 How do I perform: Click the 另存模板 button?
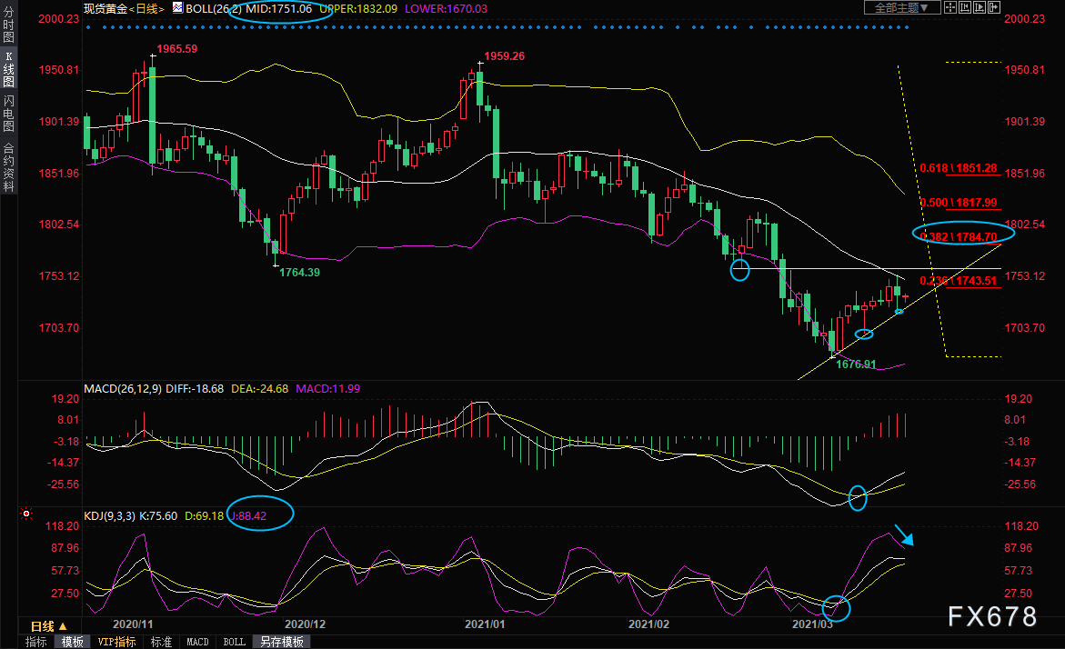tap(281, 642)
